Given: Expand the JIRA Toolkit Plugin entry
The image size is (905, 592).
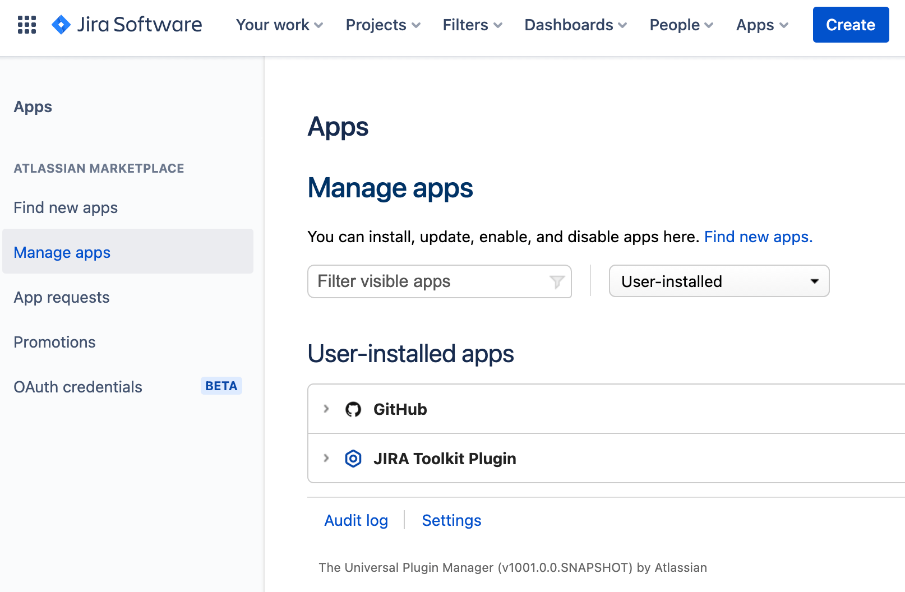Looking at the screenshot, I should click(326, 459).
